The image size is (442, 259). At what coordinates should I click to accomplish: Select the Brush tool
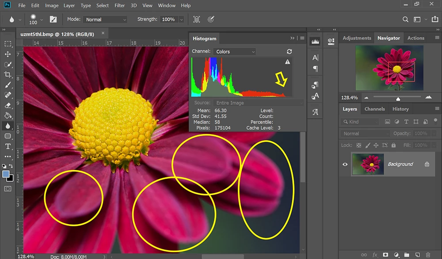tap(8, 85)
